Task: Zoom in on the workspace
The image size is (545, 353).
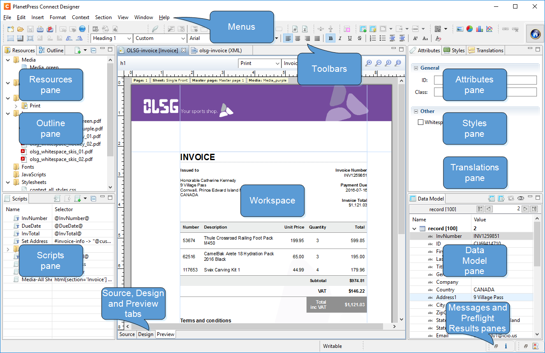Action: click(x=369, y=63)
